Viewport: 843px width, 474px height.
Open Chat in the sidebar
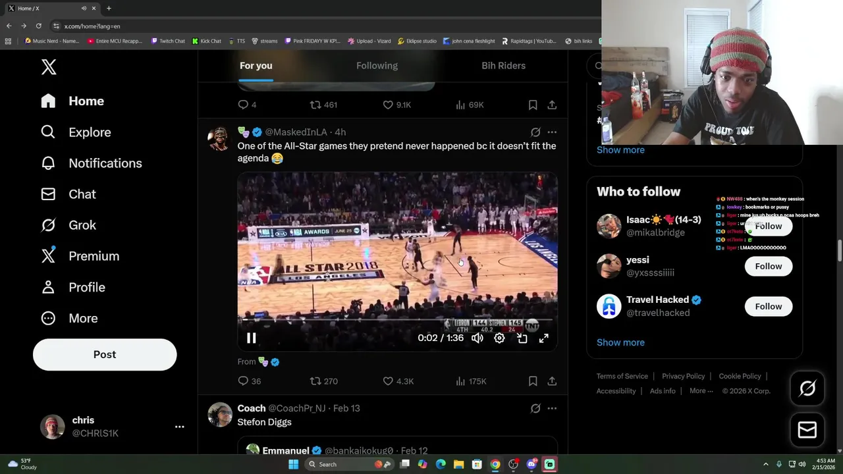(68, 194)
